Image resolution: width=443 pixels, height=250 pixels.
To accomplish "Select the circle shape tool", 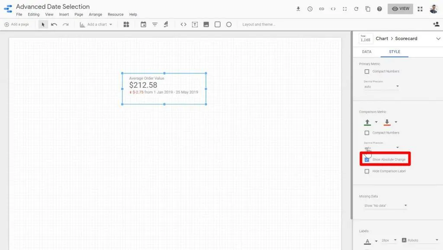I will click(229, 24).
